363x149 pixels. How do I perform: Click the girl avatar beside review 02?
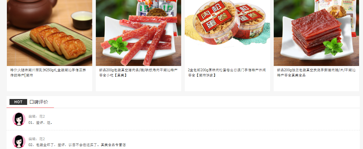(x=19, y=141)
